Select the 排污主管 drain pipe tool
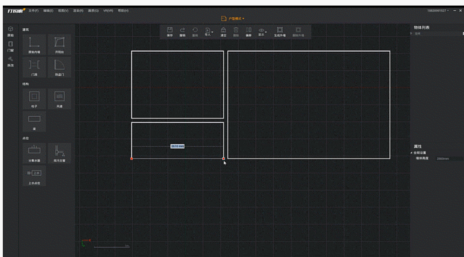The height and width of the screenshot is (257, 464). point(60,153)
